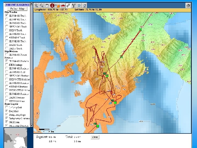This screenshot has width=197, height=148.
Task: Activate the pan hand tool
Action: (x=47, y=5)
